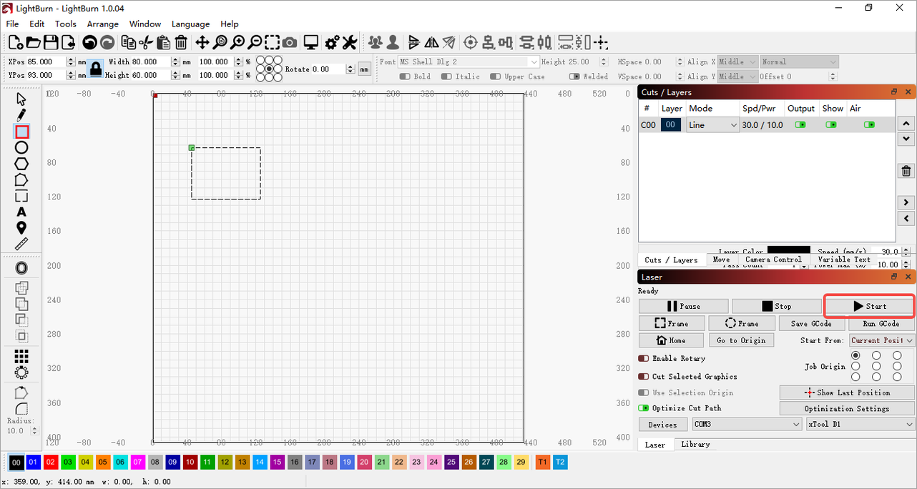Switch to the Library tab
The width and height of the screenshot is (917, 489).
point(695,445)
